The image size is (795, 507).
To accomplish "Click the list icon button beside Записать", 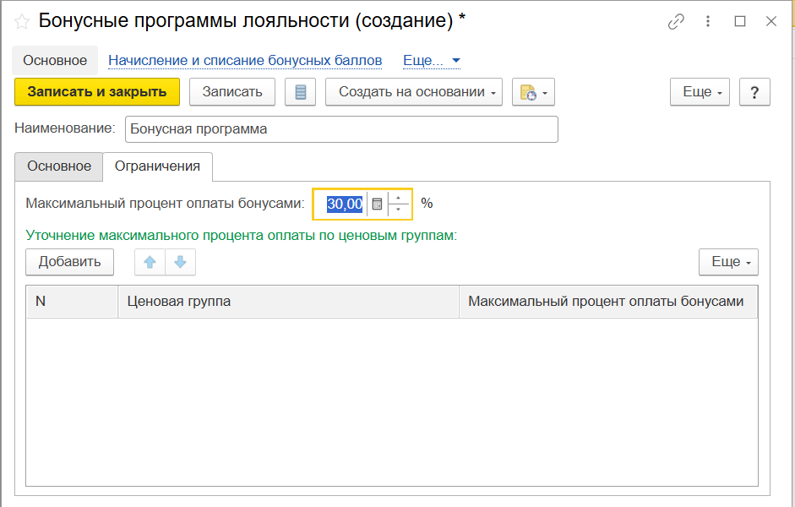I will coord(300,92).
